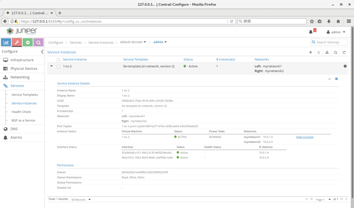Export service instances with download icon
Screen dimensions: 354x208
coord(327,52)
